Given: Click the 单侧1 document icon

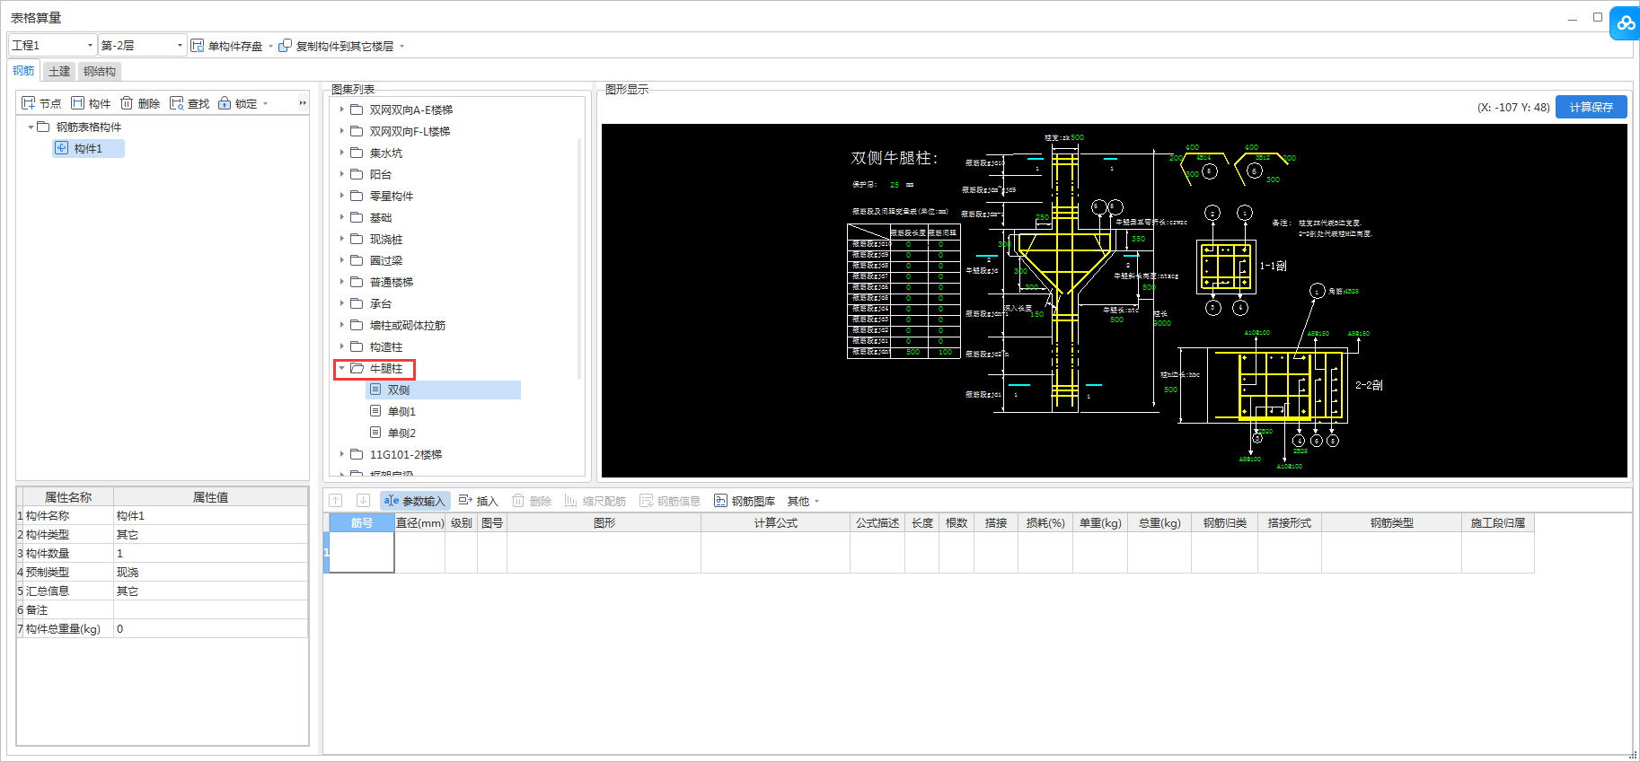Looking at the screenshot, I should [x=375, y=411].
